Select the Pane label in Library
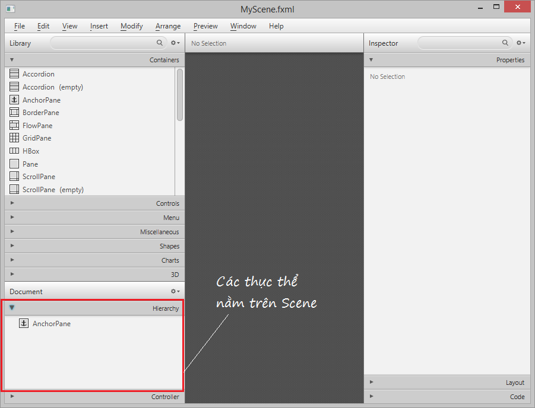This screenshot has height=408, width=535. (30, 164)
